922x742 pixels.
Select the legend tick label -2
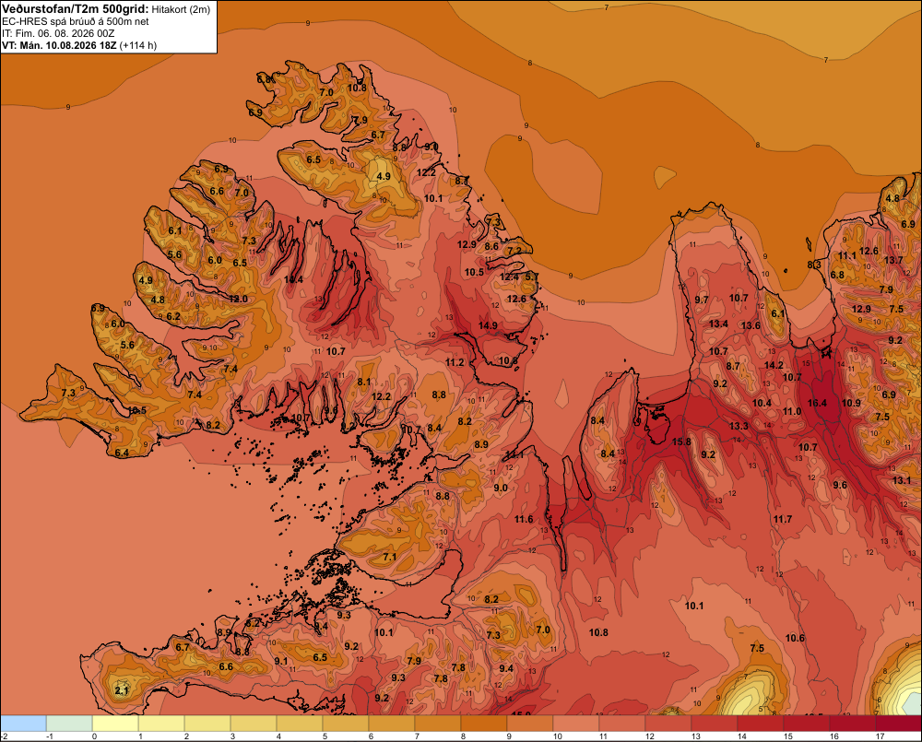click(x=5, y=736)
